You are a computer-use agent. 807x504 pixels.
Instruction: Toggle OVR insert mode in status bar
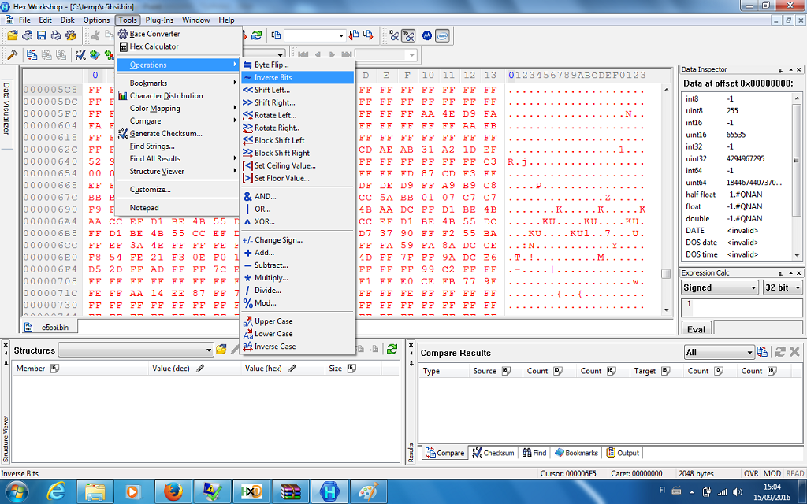coord(751,473)
